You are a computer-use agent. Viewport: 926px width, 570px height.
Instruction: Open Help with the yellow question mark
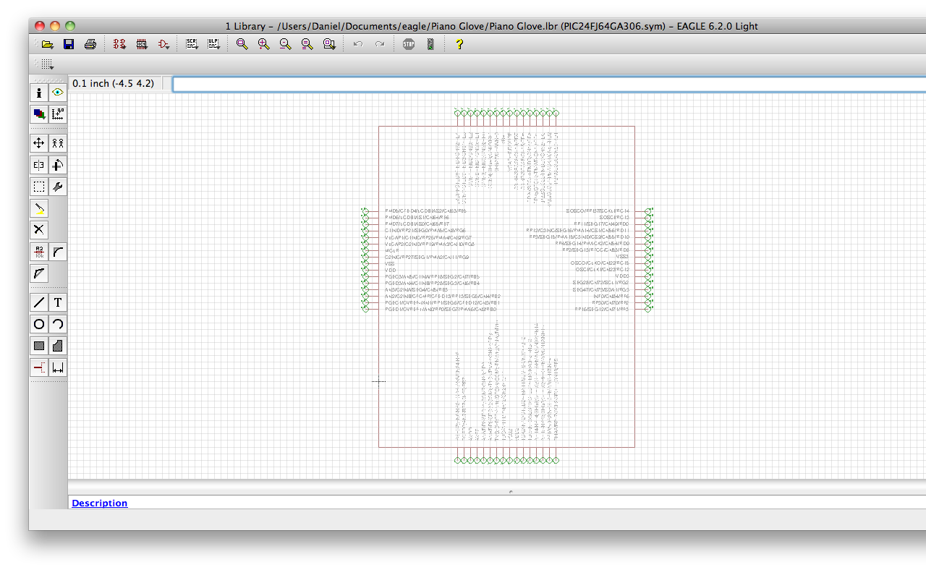click(x=459, y=44)
